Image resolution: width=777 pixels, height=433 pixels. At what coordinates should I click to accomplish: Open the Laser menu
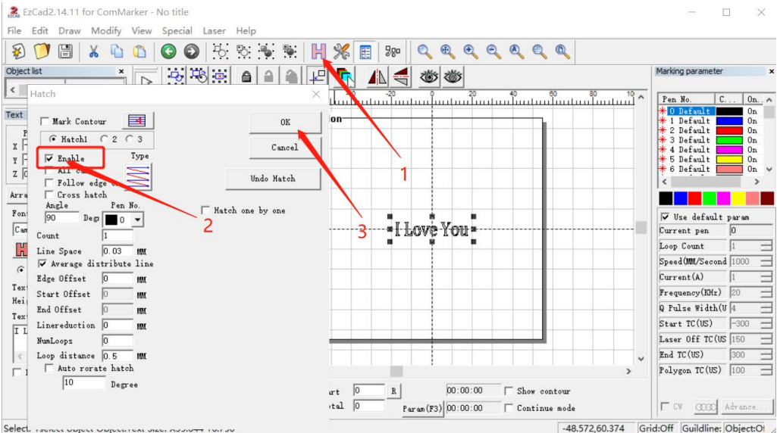[214, 31]
